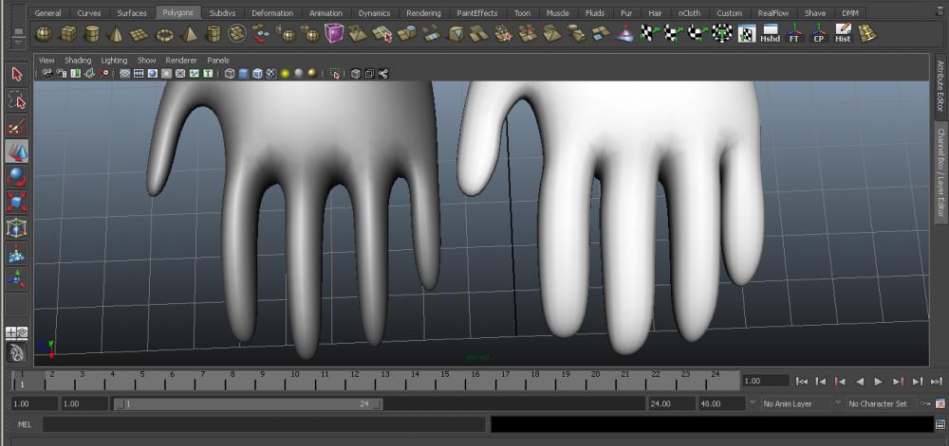This screenshot has height=446, width=949.
Task: Switch to the Surfaces shelf tab
Action: coord(132,13)
